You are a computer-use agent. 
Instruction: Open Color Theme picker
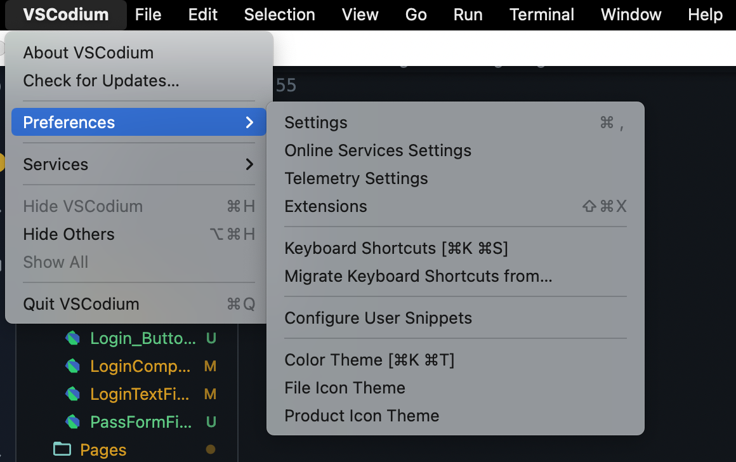pos(456,360)
